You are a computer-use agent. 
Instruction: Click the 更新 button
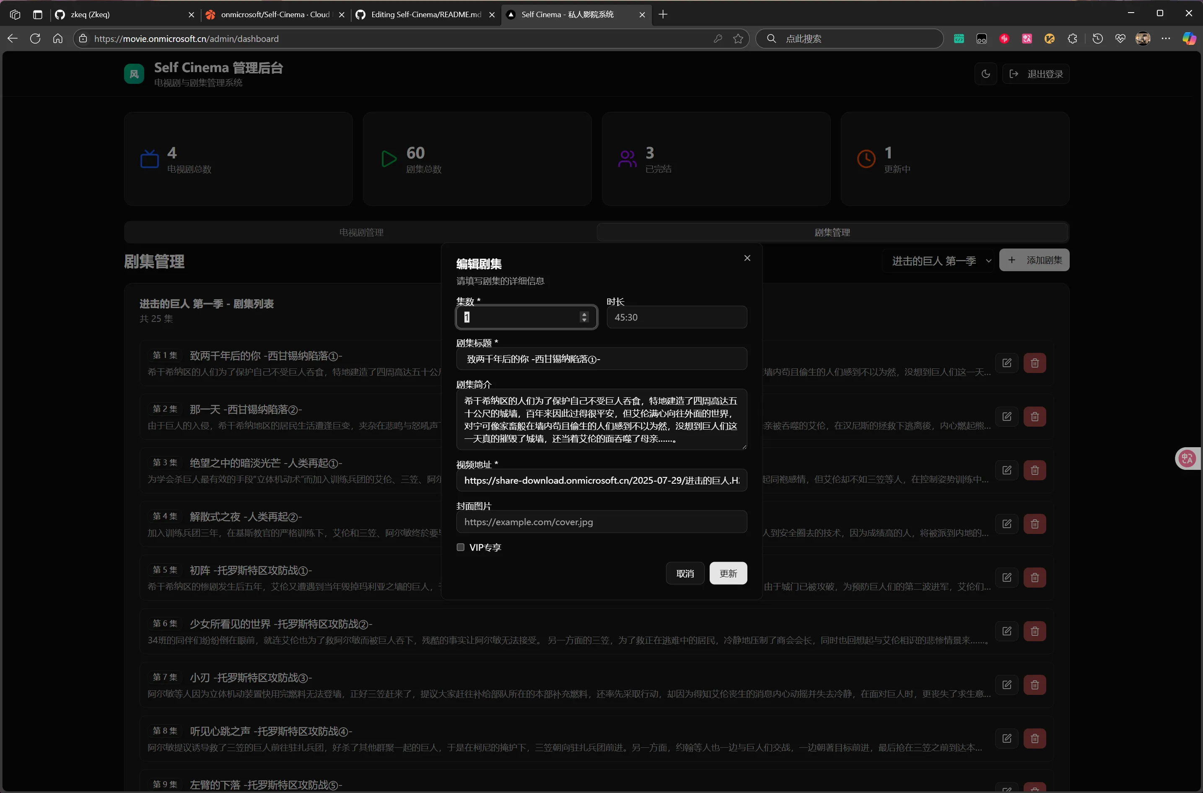[728, 573]
